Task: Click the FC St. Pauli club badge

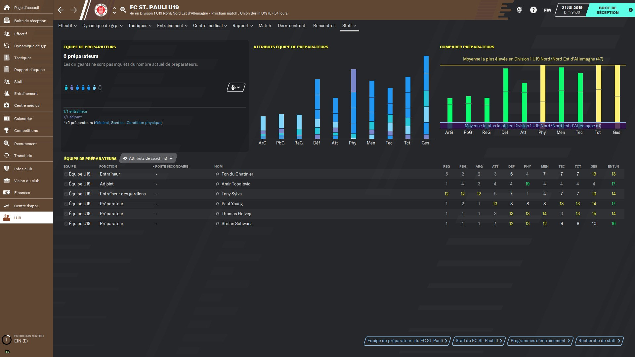Action: (101, 10)
